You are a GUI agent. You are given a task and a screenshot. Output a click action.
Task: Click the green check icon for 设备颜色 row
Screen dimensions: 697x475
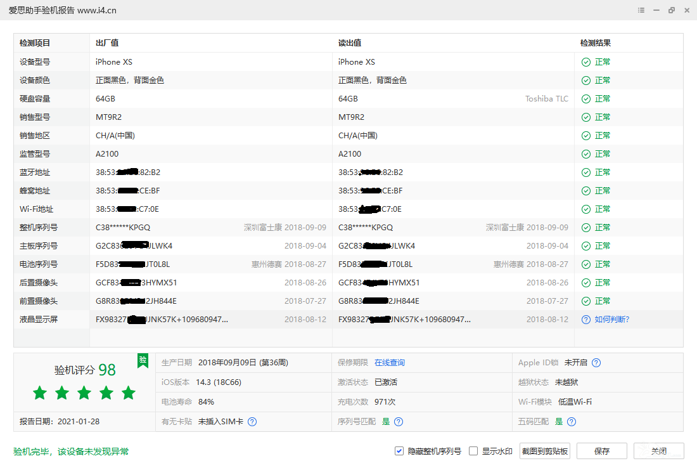click(586, 81)
